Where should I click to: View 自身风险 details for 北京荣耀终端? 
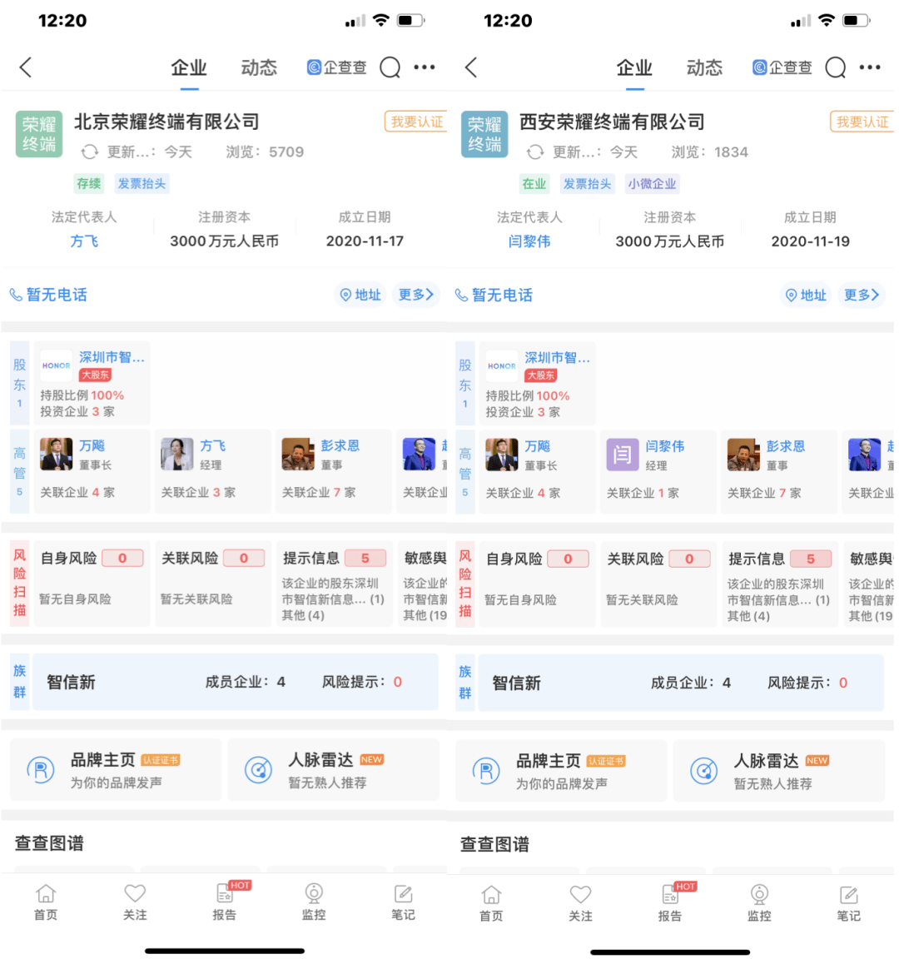92,584
